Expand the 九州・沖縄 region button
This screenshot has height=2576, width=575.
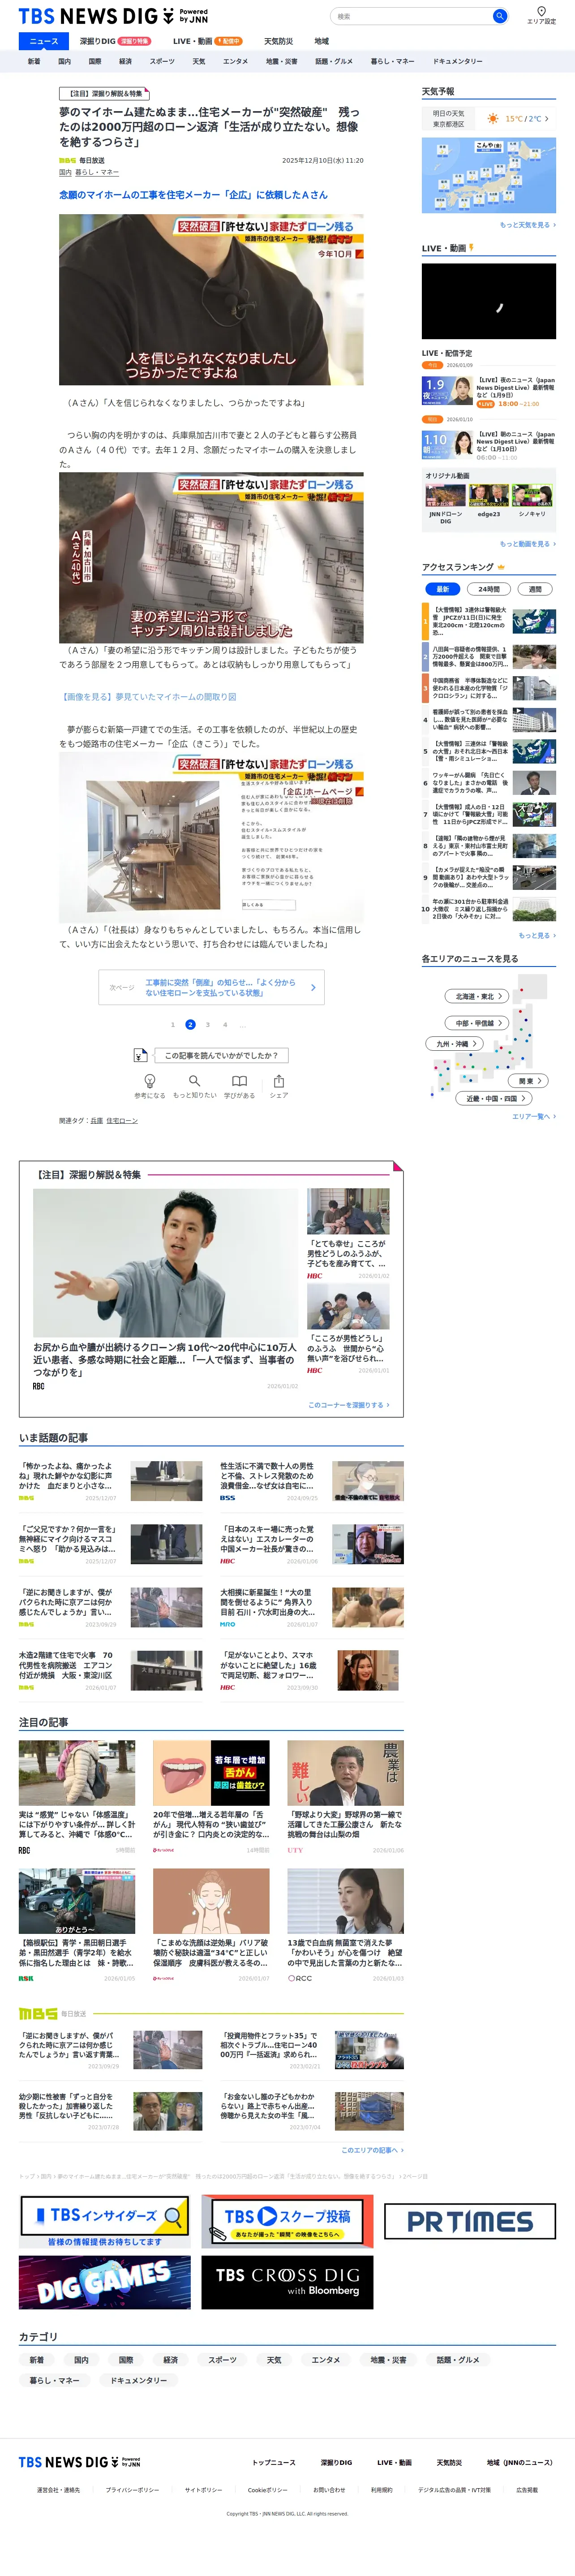[456, 1043]
